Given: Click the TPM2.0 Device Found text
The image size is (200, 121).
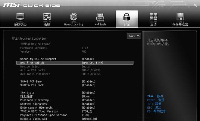Looking at the screenshot, I should pos(35,44).
